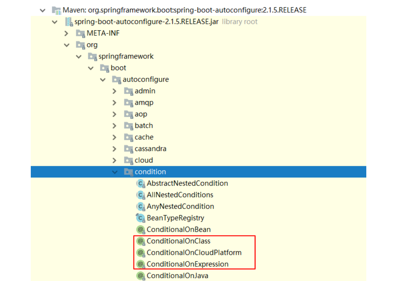Expand the amqp package
The height and width of the screenshot is (281, 399).
point(115,102)
